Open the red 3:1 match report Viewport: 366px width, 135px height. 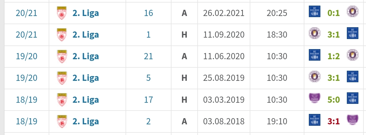(x=334, y=122)
